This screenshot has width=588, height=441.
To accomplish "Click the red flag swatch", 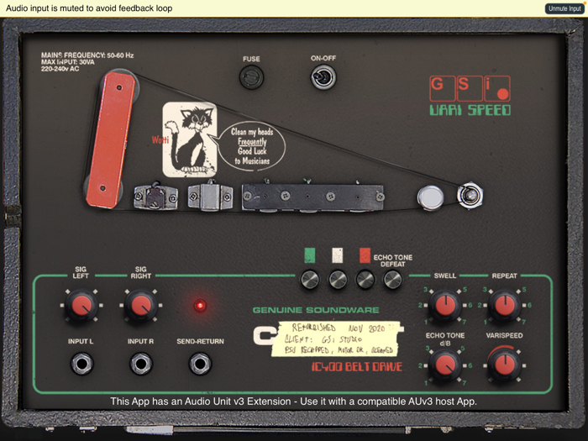I will (365, 255).
